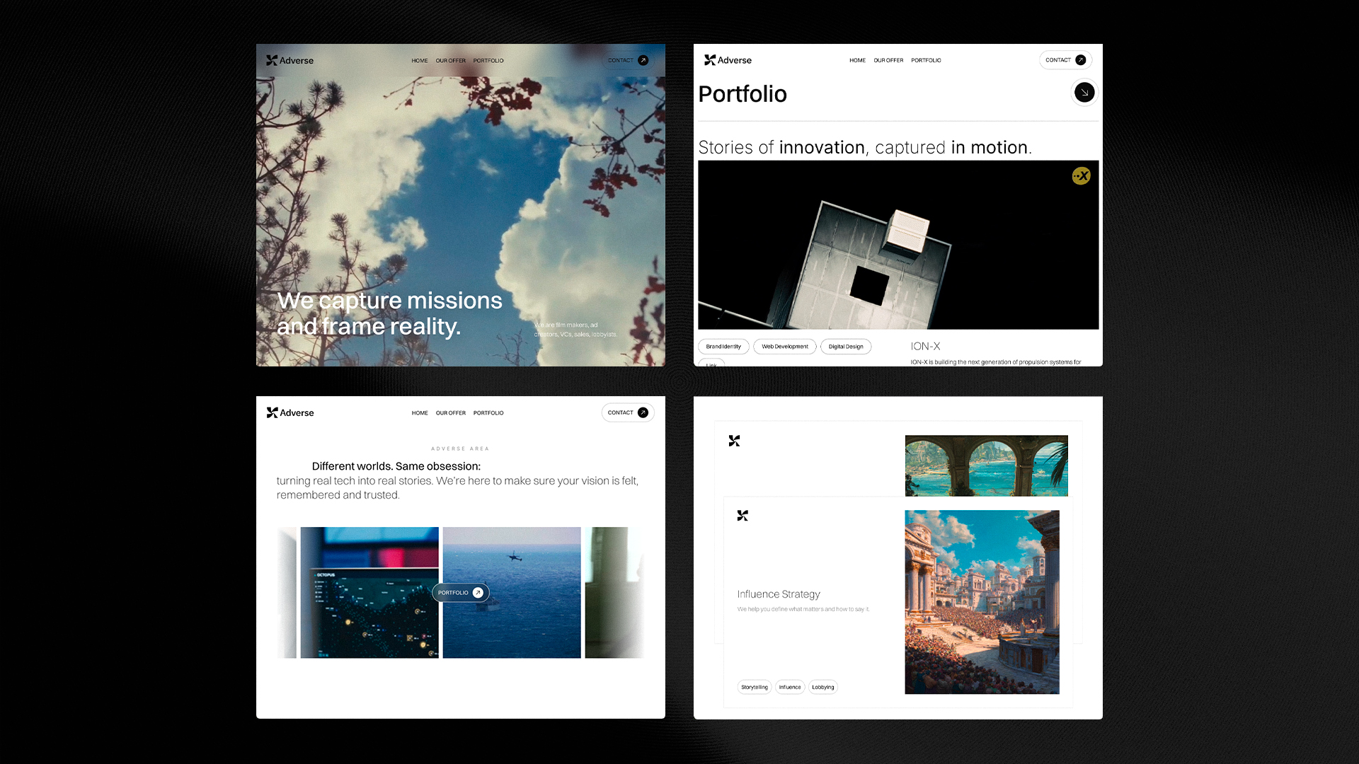This screenshot has height=764, width=1359.
Task: Click the arrow icon on the overlay PORTFOLIO pill
Action: (x=478, y=593)
